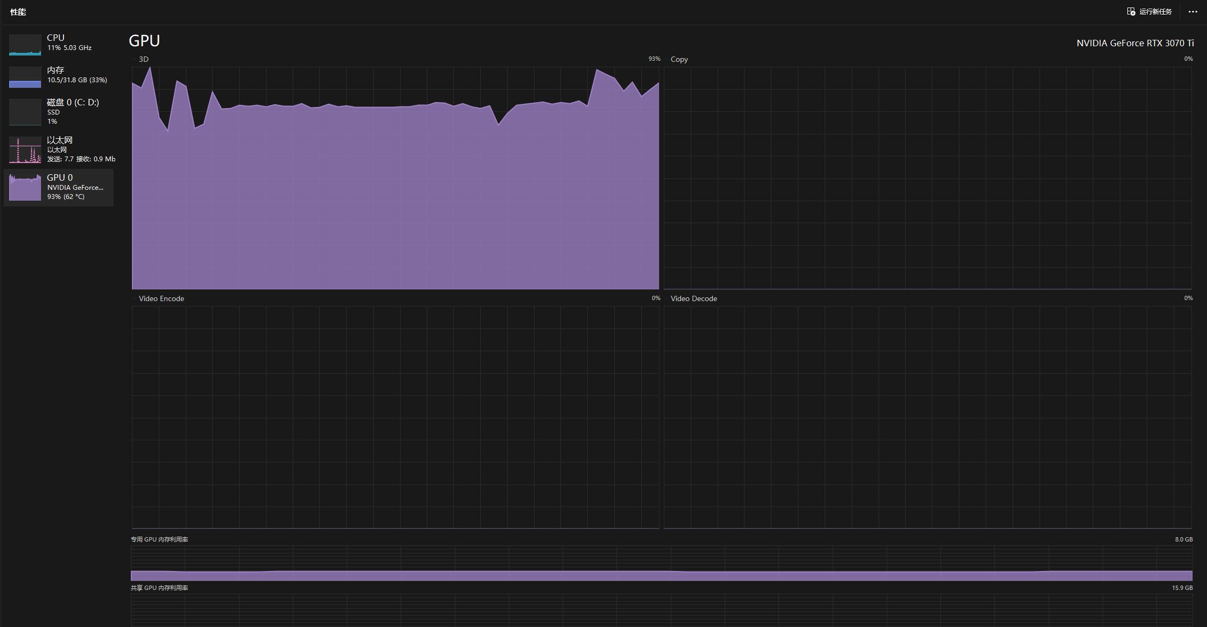Click the 3D utilization purple graph
Screen dimensions: 1207x627
(395, 194)
